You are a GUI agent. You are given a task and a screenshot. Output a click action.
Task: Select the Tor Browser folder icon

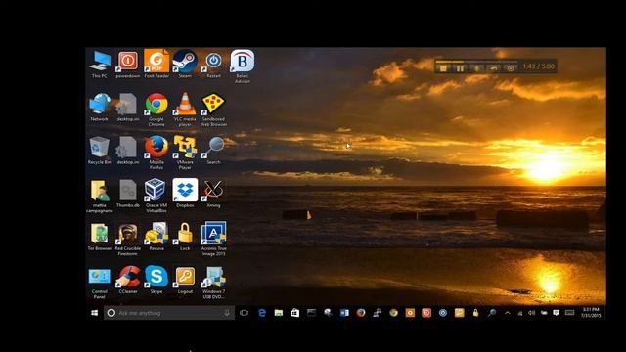100,237
